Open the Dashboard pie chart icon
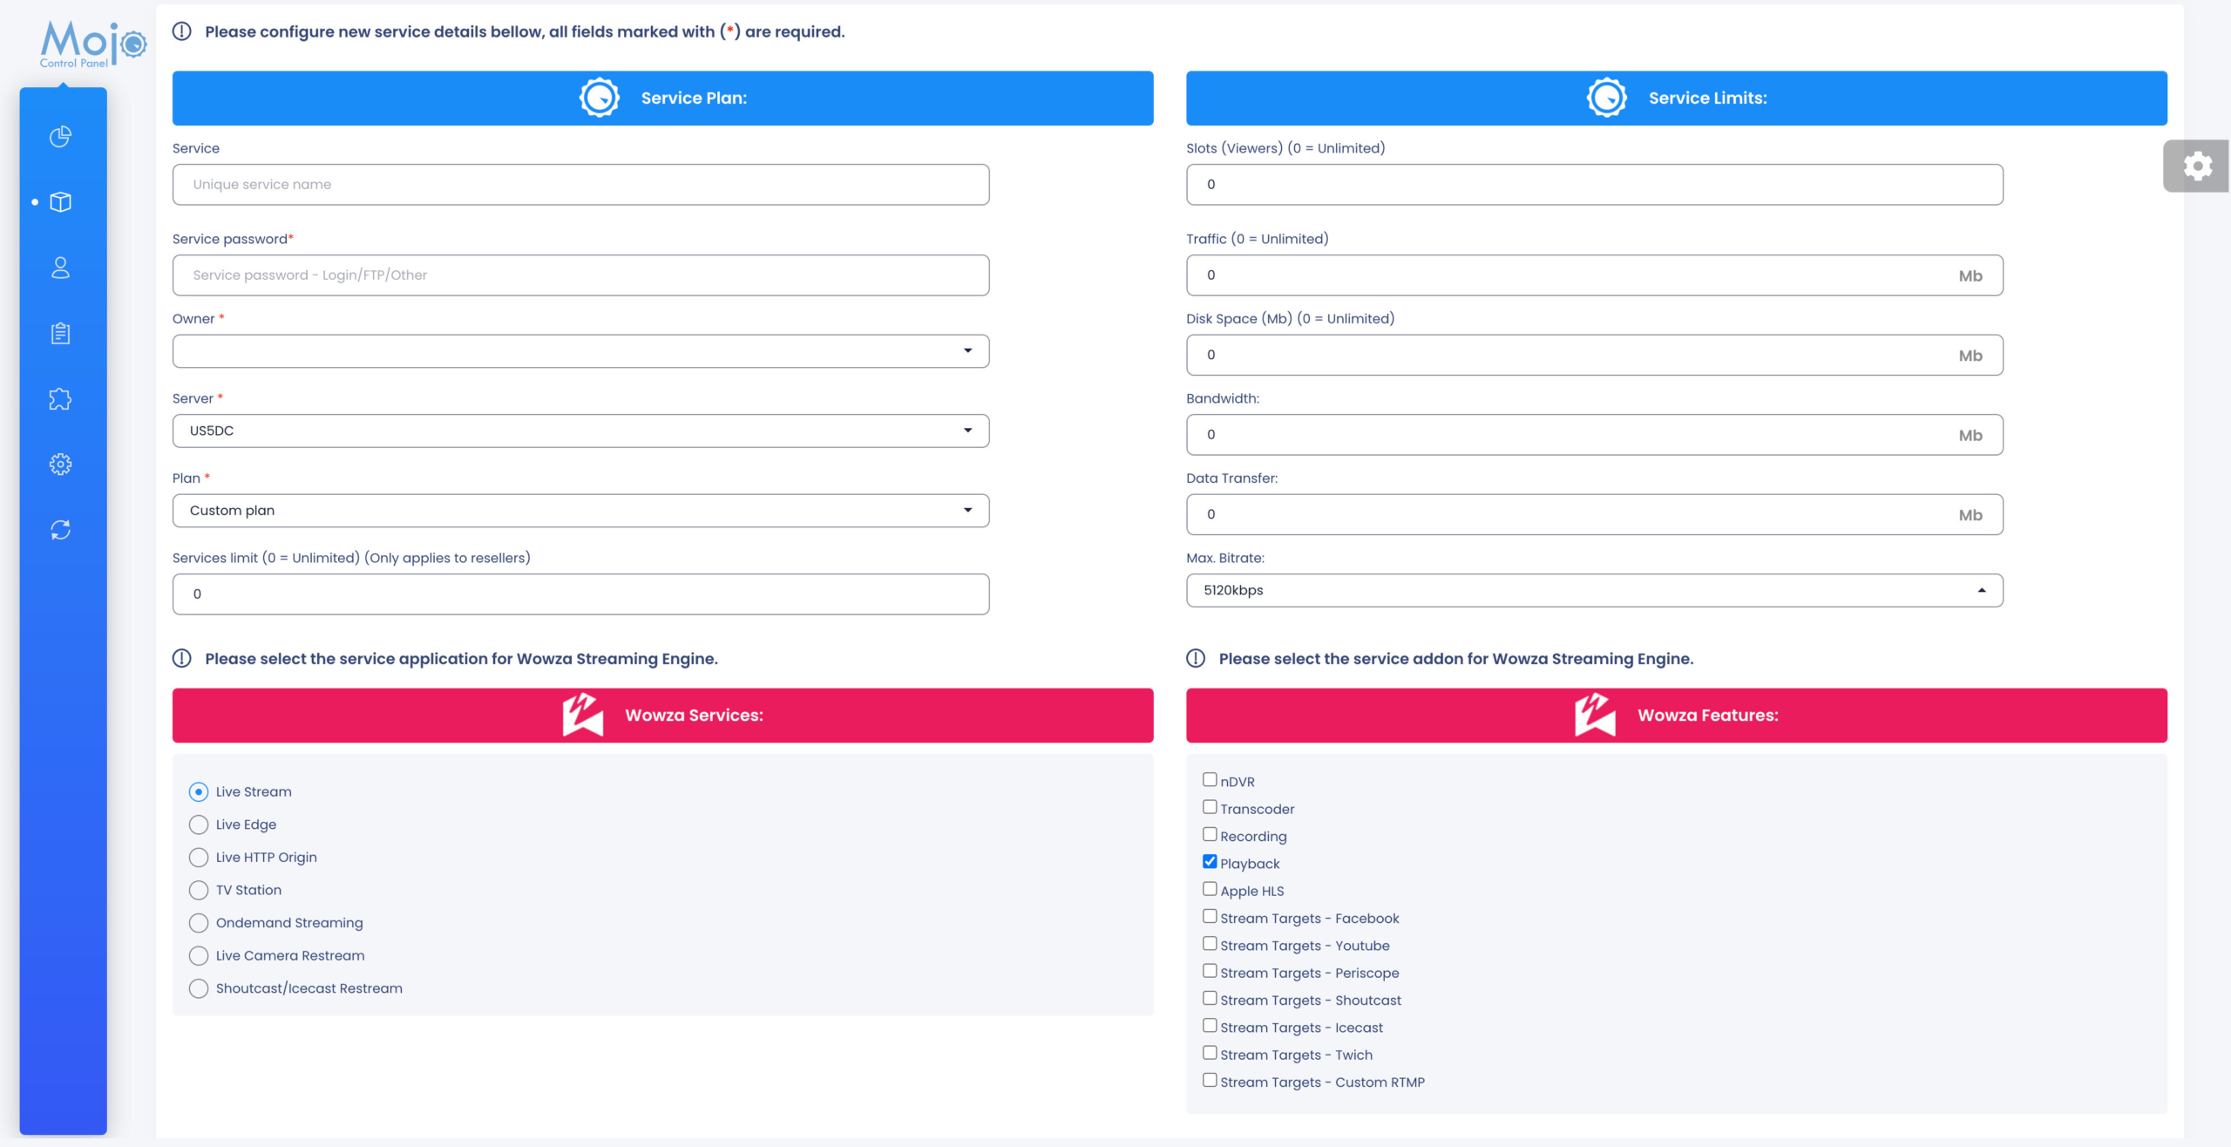 tap(60, 137)
